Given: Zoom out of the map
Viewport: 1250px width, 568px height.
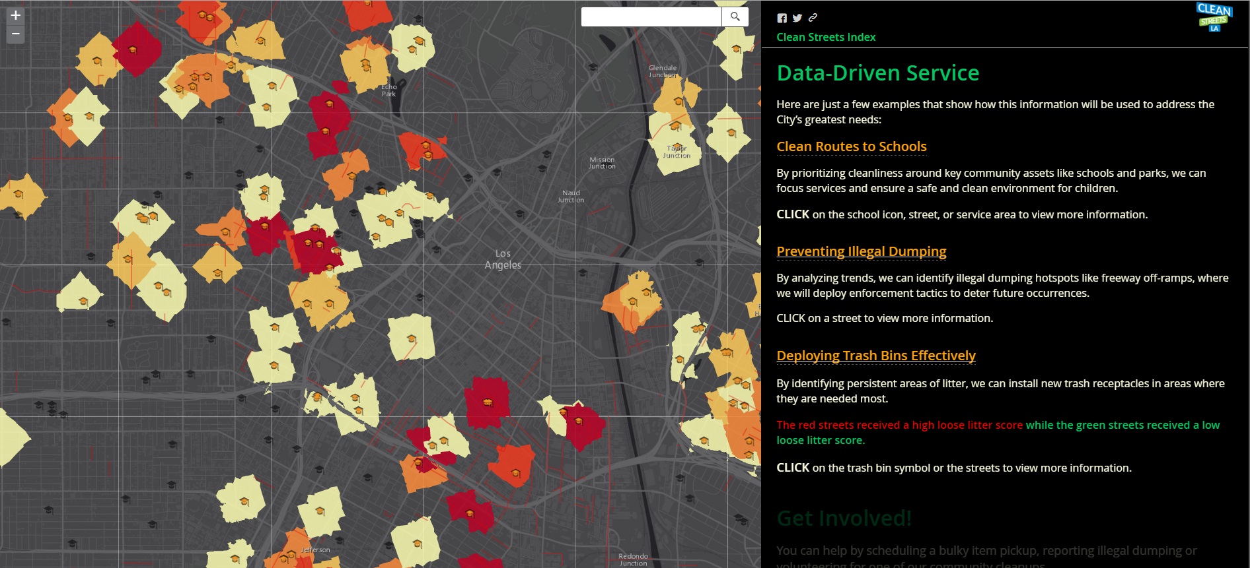Looking at the screenshot, I should click(15, 34).
